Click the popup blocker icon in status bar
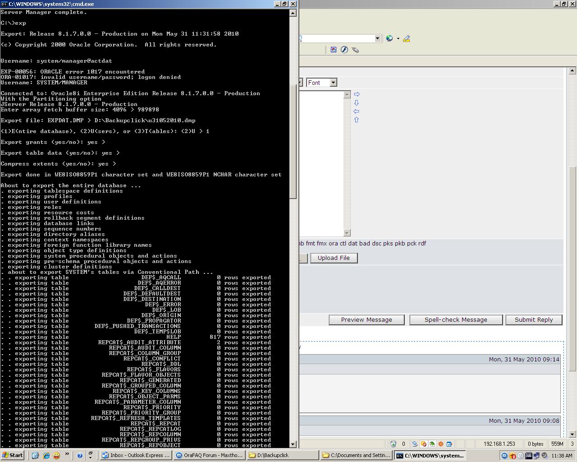 424,444
